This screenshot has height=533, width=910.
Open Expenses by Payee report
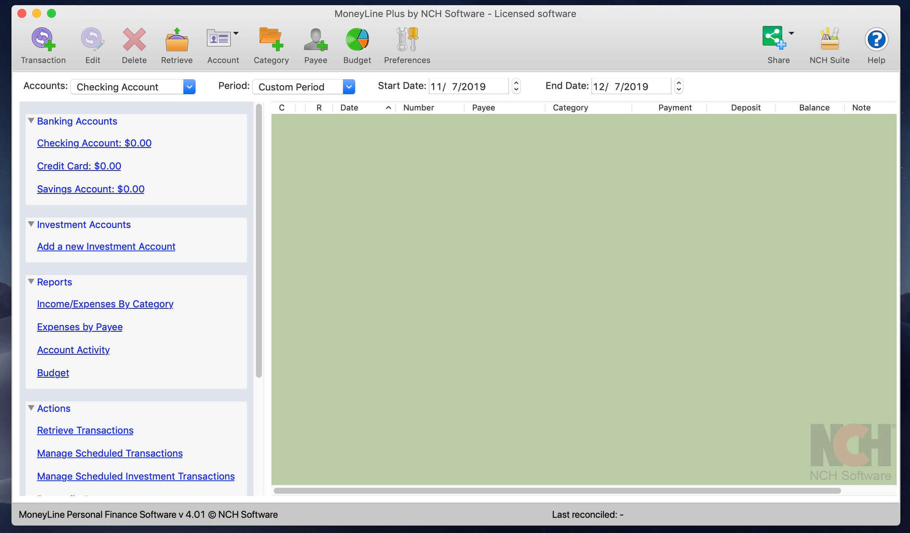[x=80, y=327]
